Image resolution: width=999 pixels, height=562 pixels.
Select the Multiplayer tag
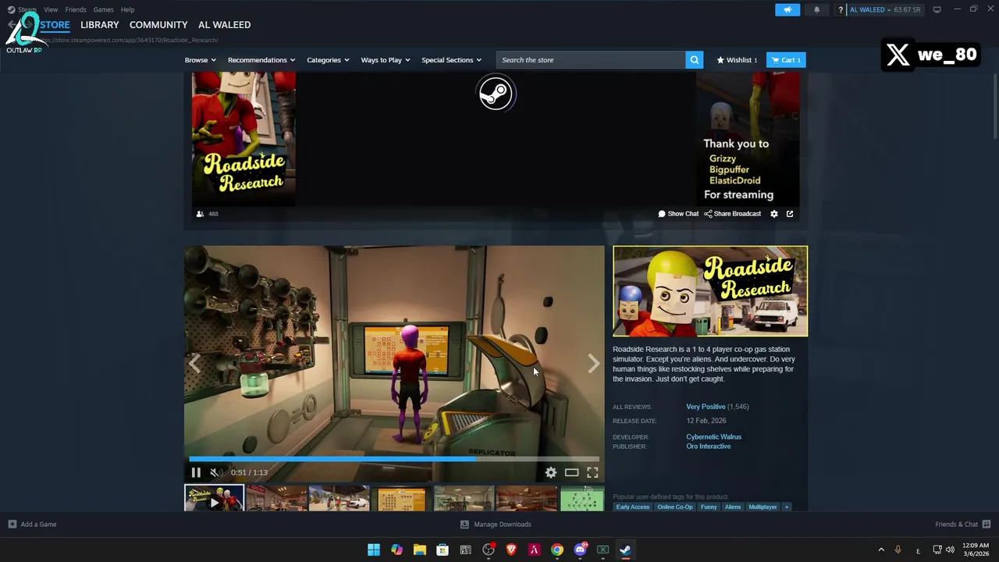[763, 507]
